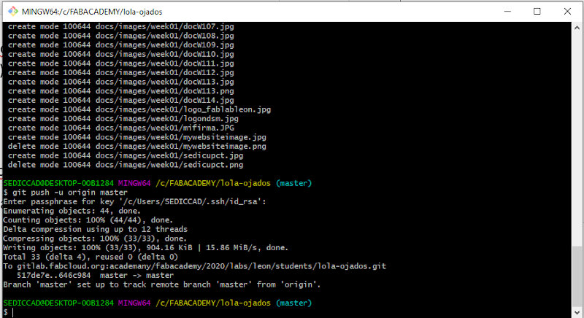Minimize the MINGW64 terminal window
The width and height of the screenshot is (584, 318).
tap(507, 12)
